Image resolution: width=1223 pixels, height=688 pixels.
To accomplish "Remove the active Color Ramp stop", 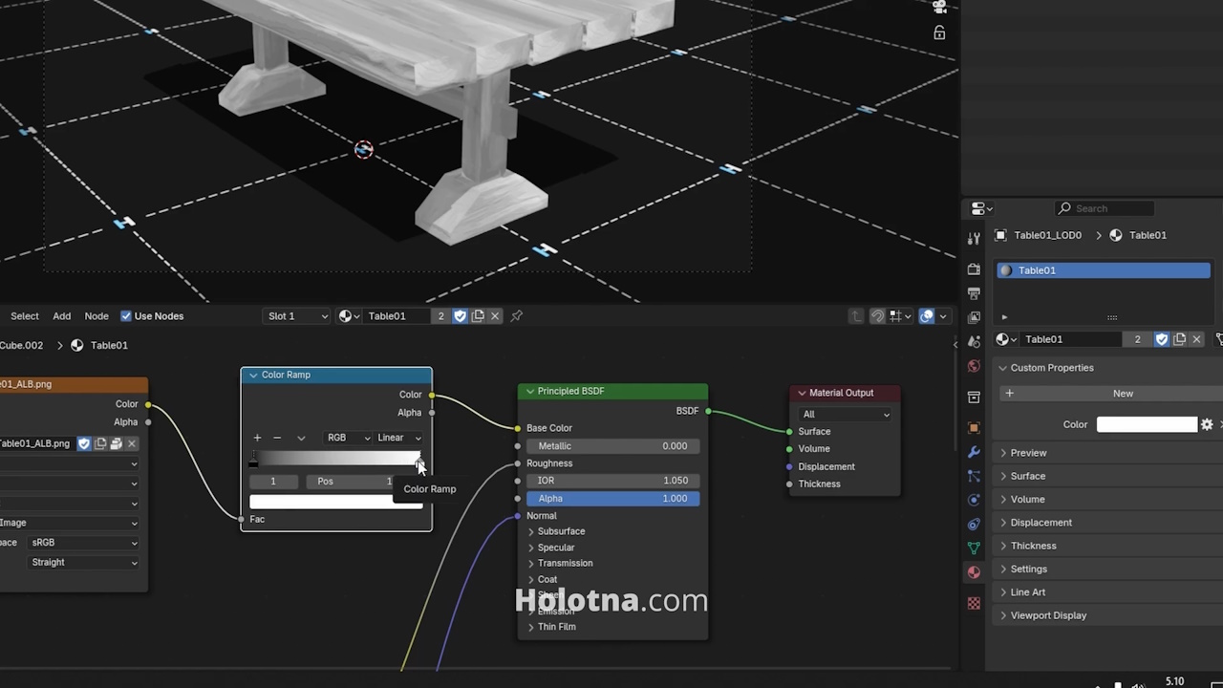I will point(277,438).
